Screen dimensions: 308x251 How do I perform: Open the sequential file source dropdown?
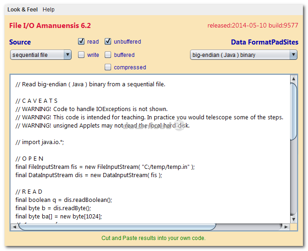41,55
